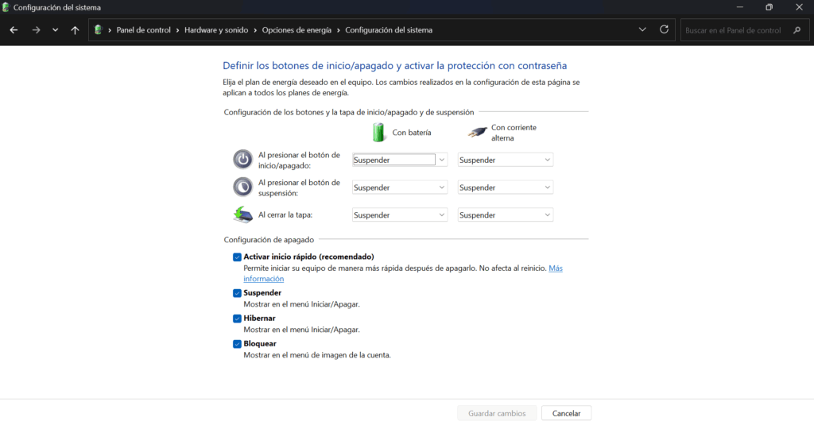The height and width of the screenshot is (425, 814).
Task: Go back with the left arrow
Action: (x=14, y=30)
